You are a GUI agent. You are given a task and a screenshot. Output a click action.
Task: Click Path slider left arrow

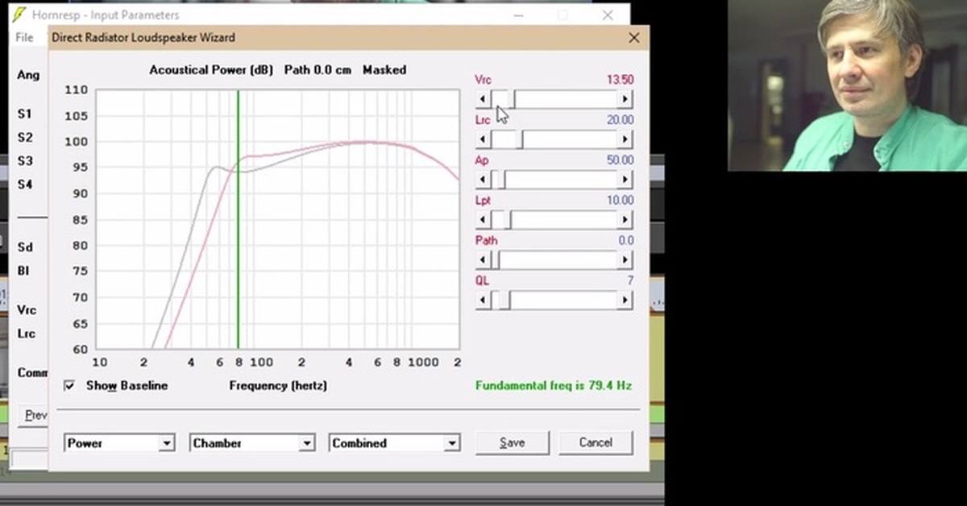click(x=483, y=260)
